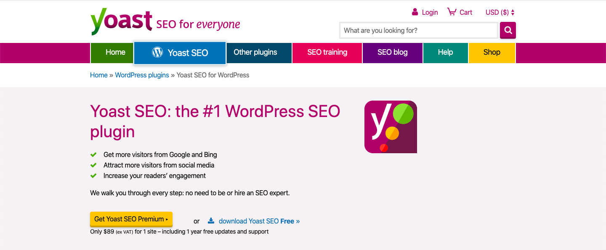Click the person icon beside Login
Viewport: 606px width, 250px height.
(415, 12)
